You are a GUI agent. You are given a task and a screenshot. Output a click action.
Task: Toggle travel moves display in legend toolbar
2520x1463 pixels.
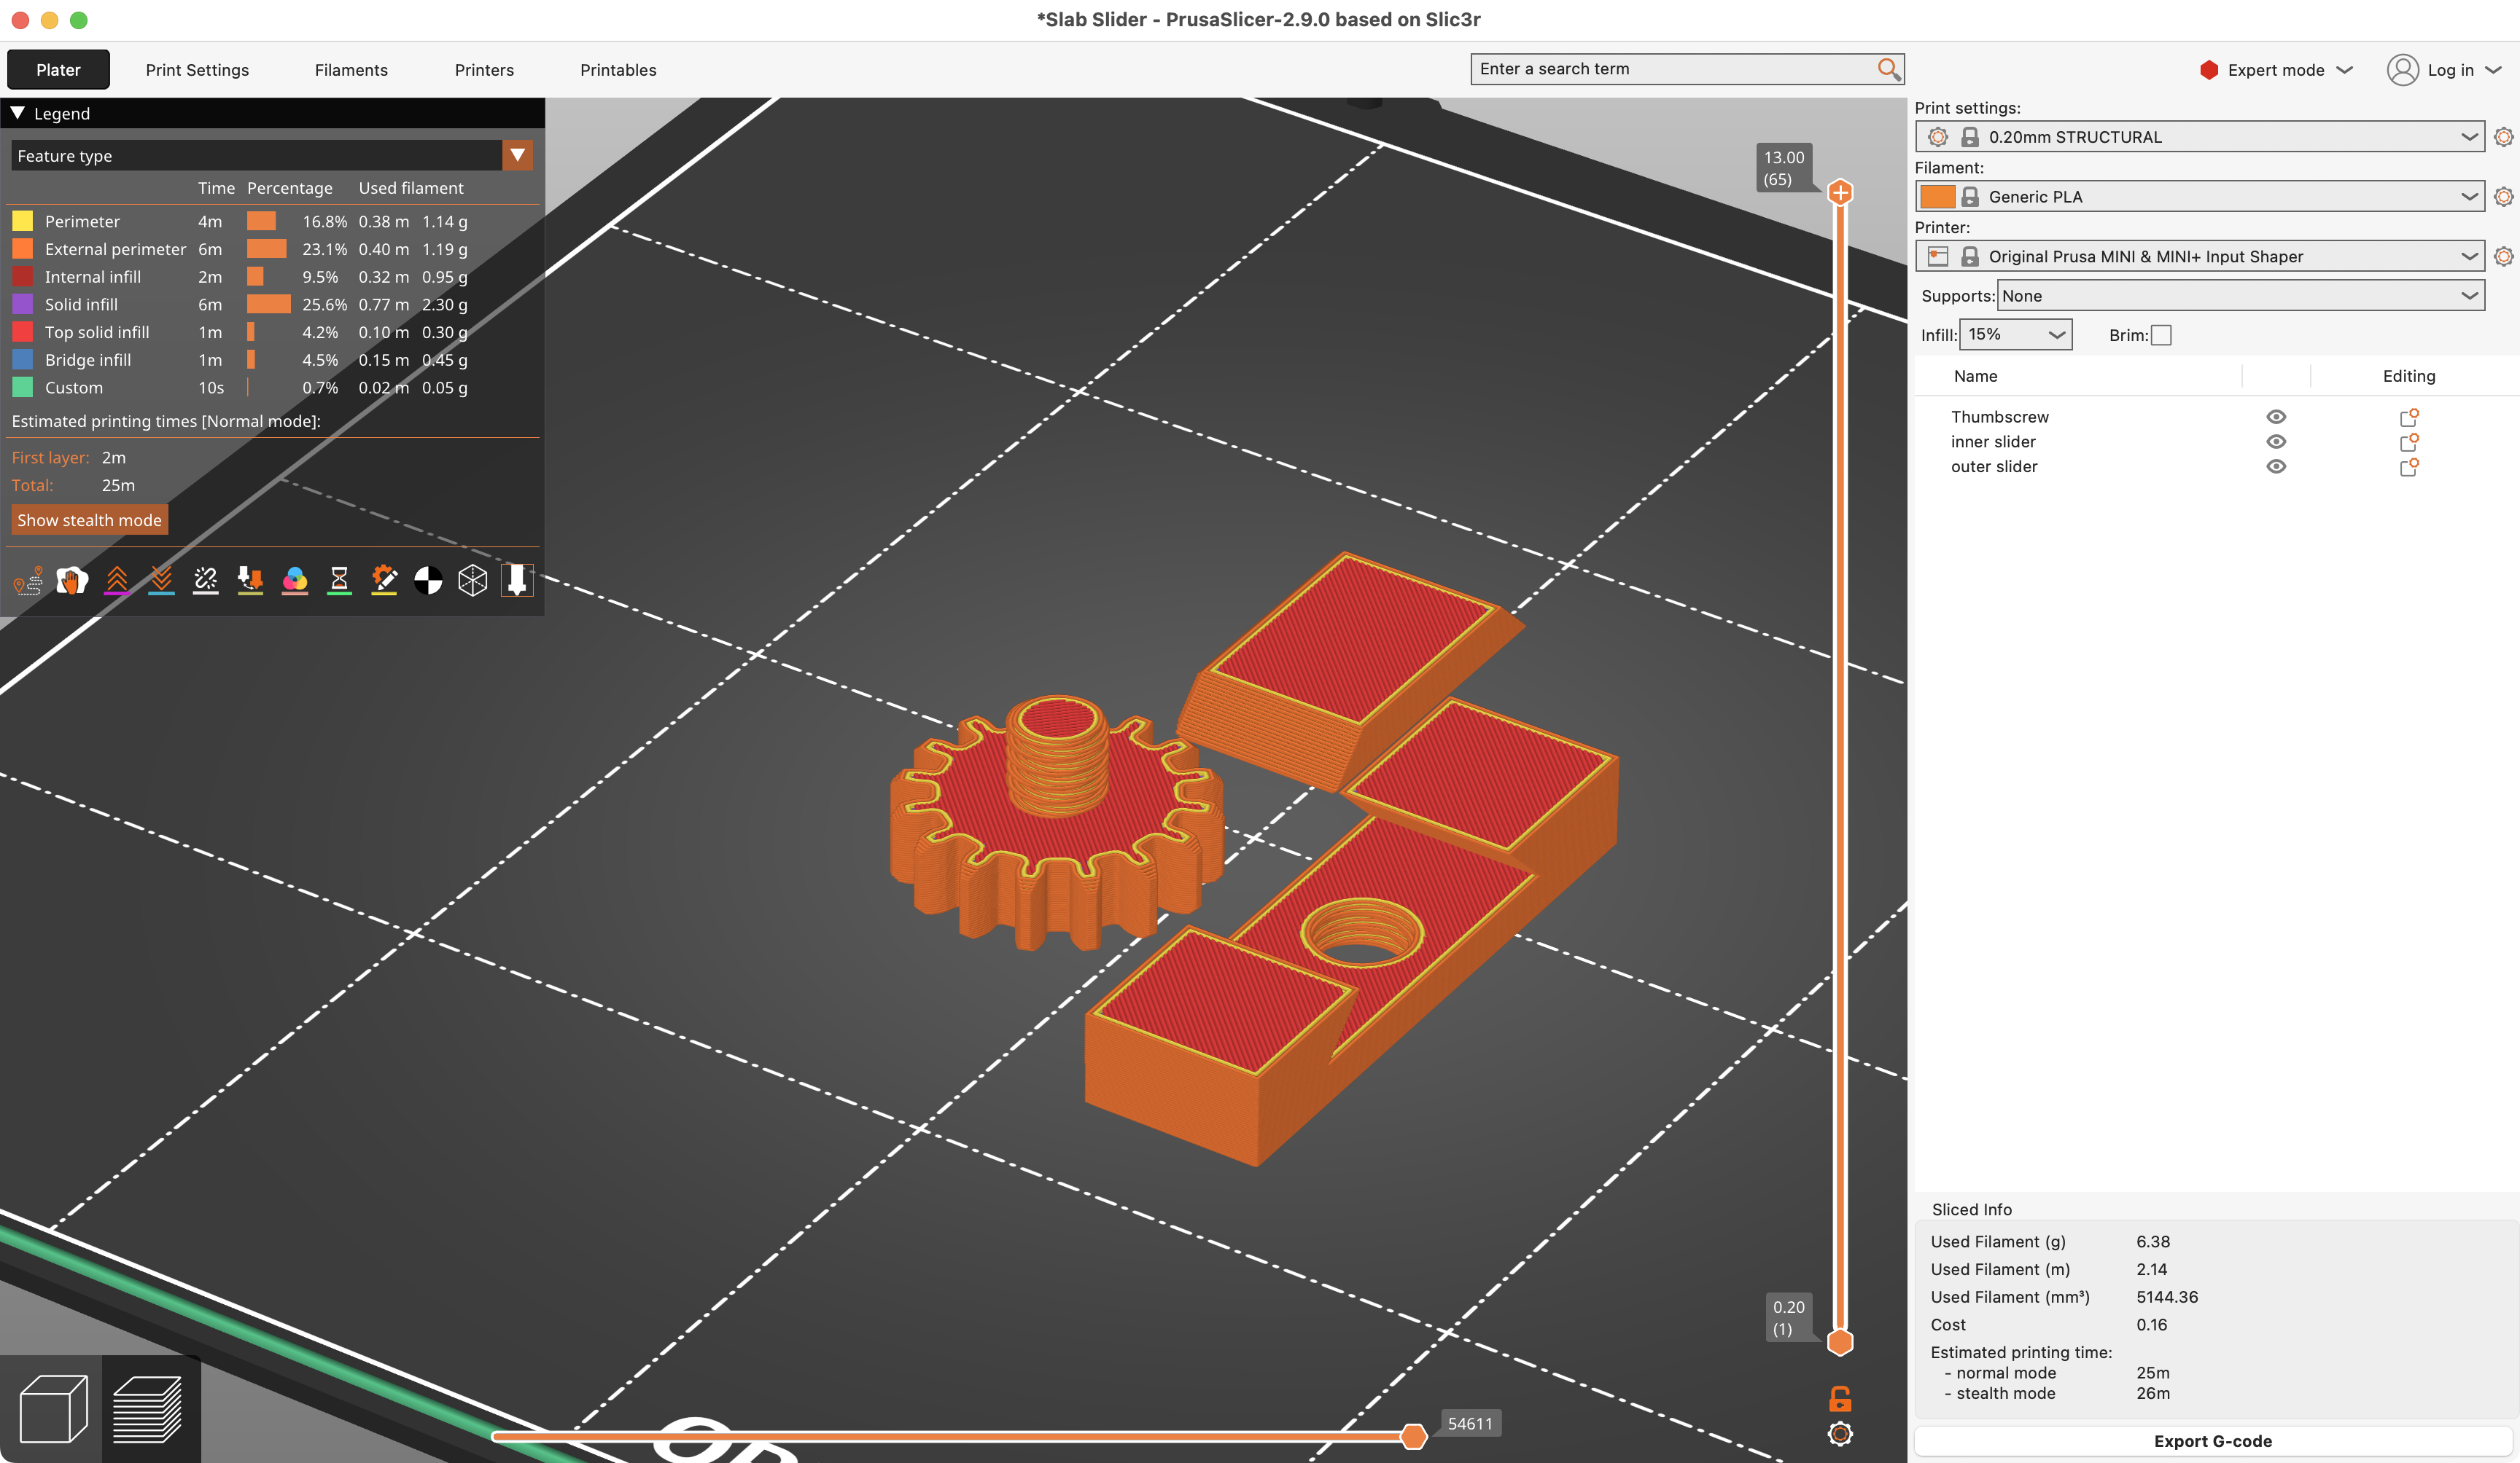coord(28,581)
